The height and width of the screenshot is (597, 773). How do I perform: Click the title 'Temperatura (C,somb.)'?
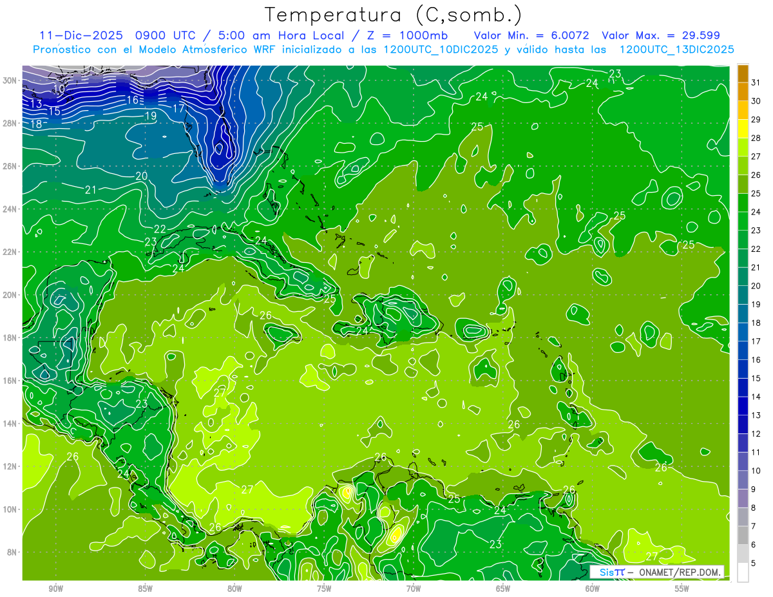coord(394,15)
